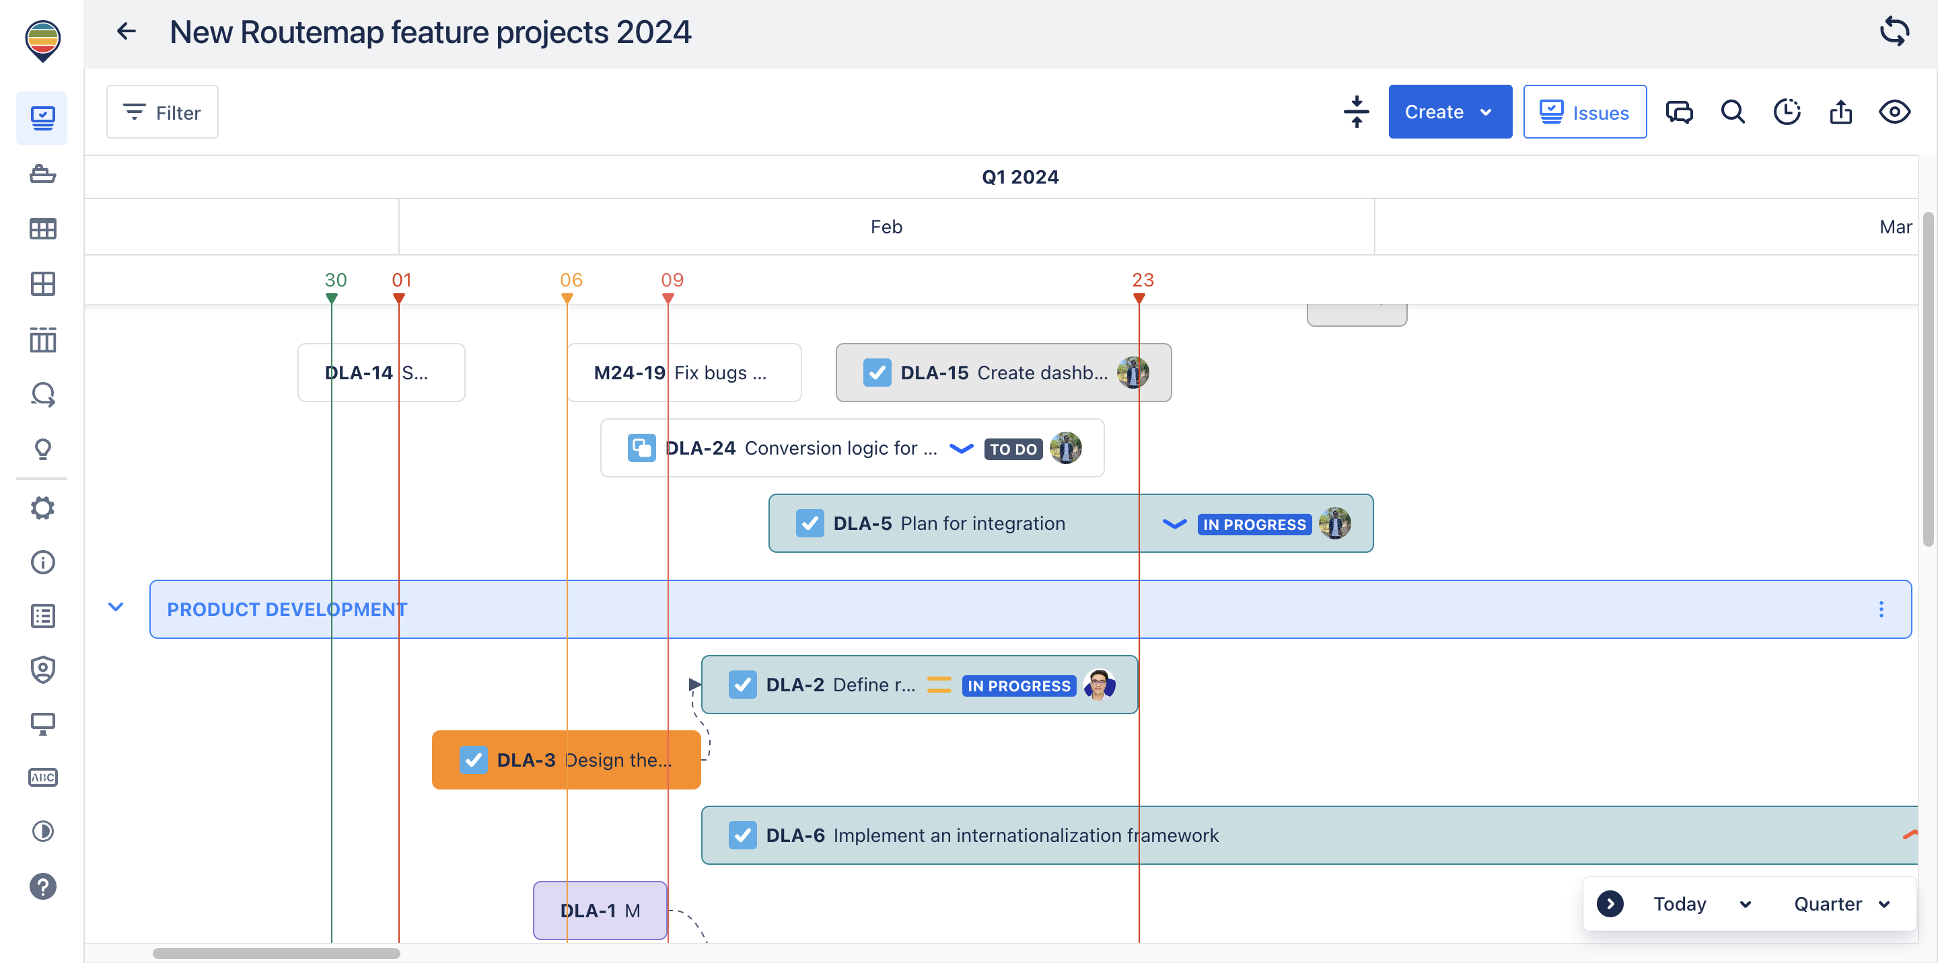Open the lightbulb ideas sidebar icon

43,449
